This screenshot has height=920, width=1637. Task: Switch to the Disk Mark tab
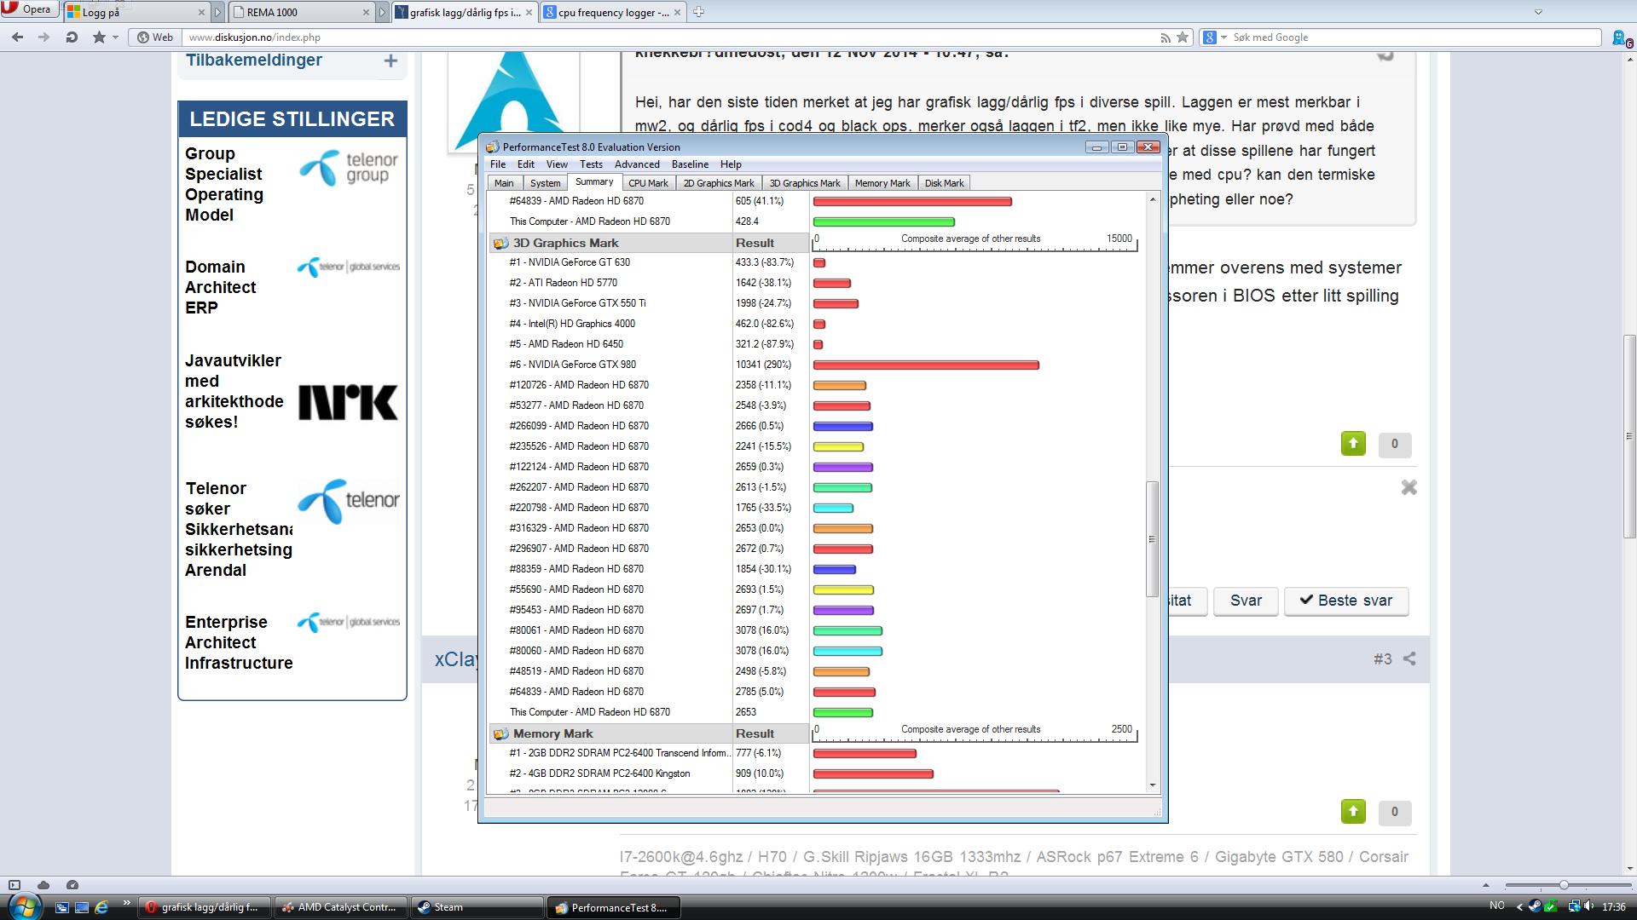(944, 183)
